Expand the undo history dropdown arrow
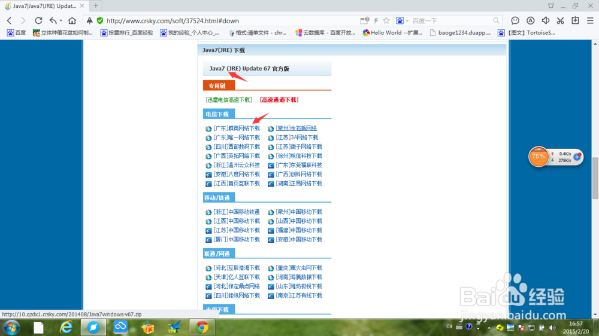The height and width of the screenshot is (336, 599). point(60,20)
